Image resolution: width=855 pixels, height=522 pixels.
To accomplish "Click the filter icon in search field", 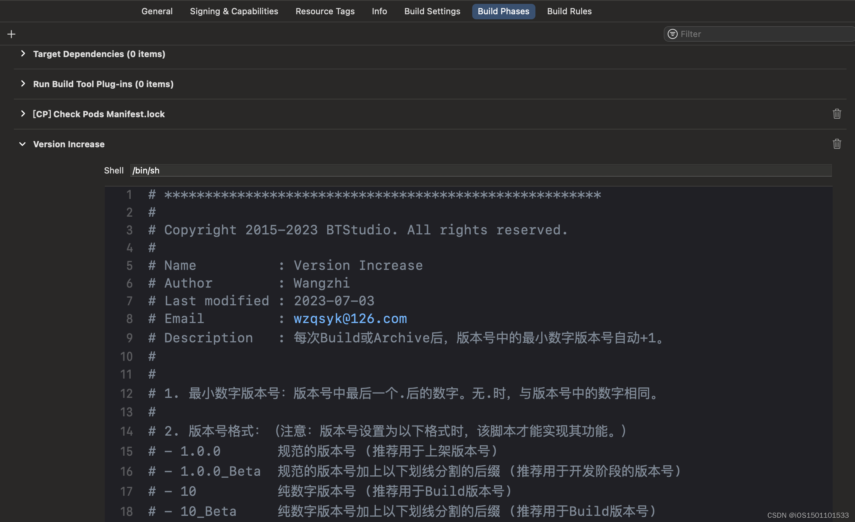I will 672,34.
